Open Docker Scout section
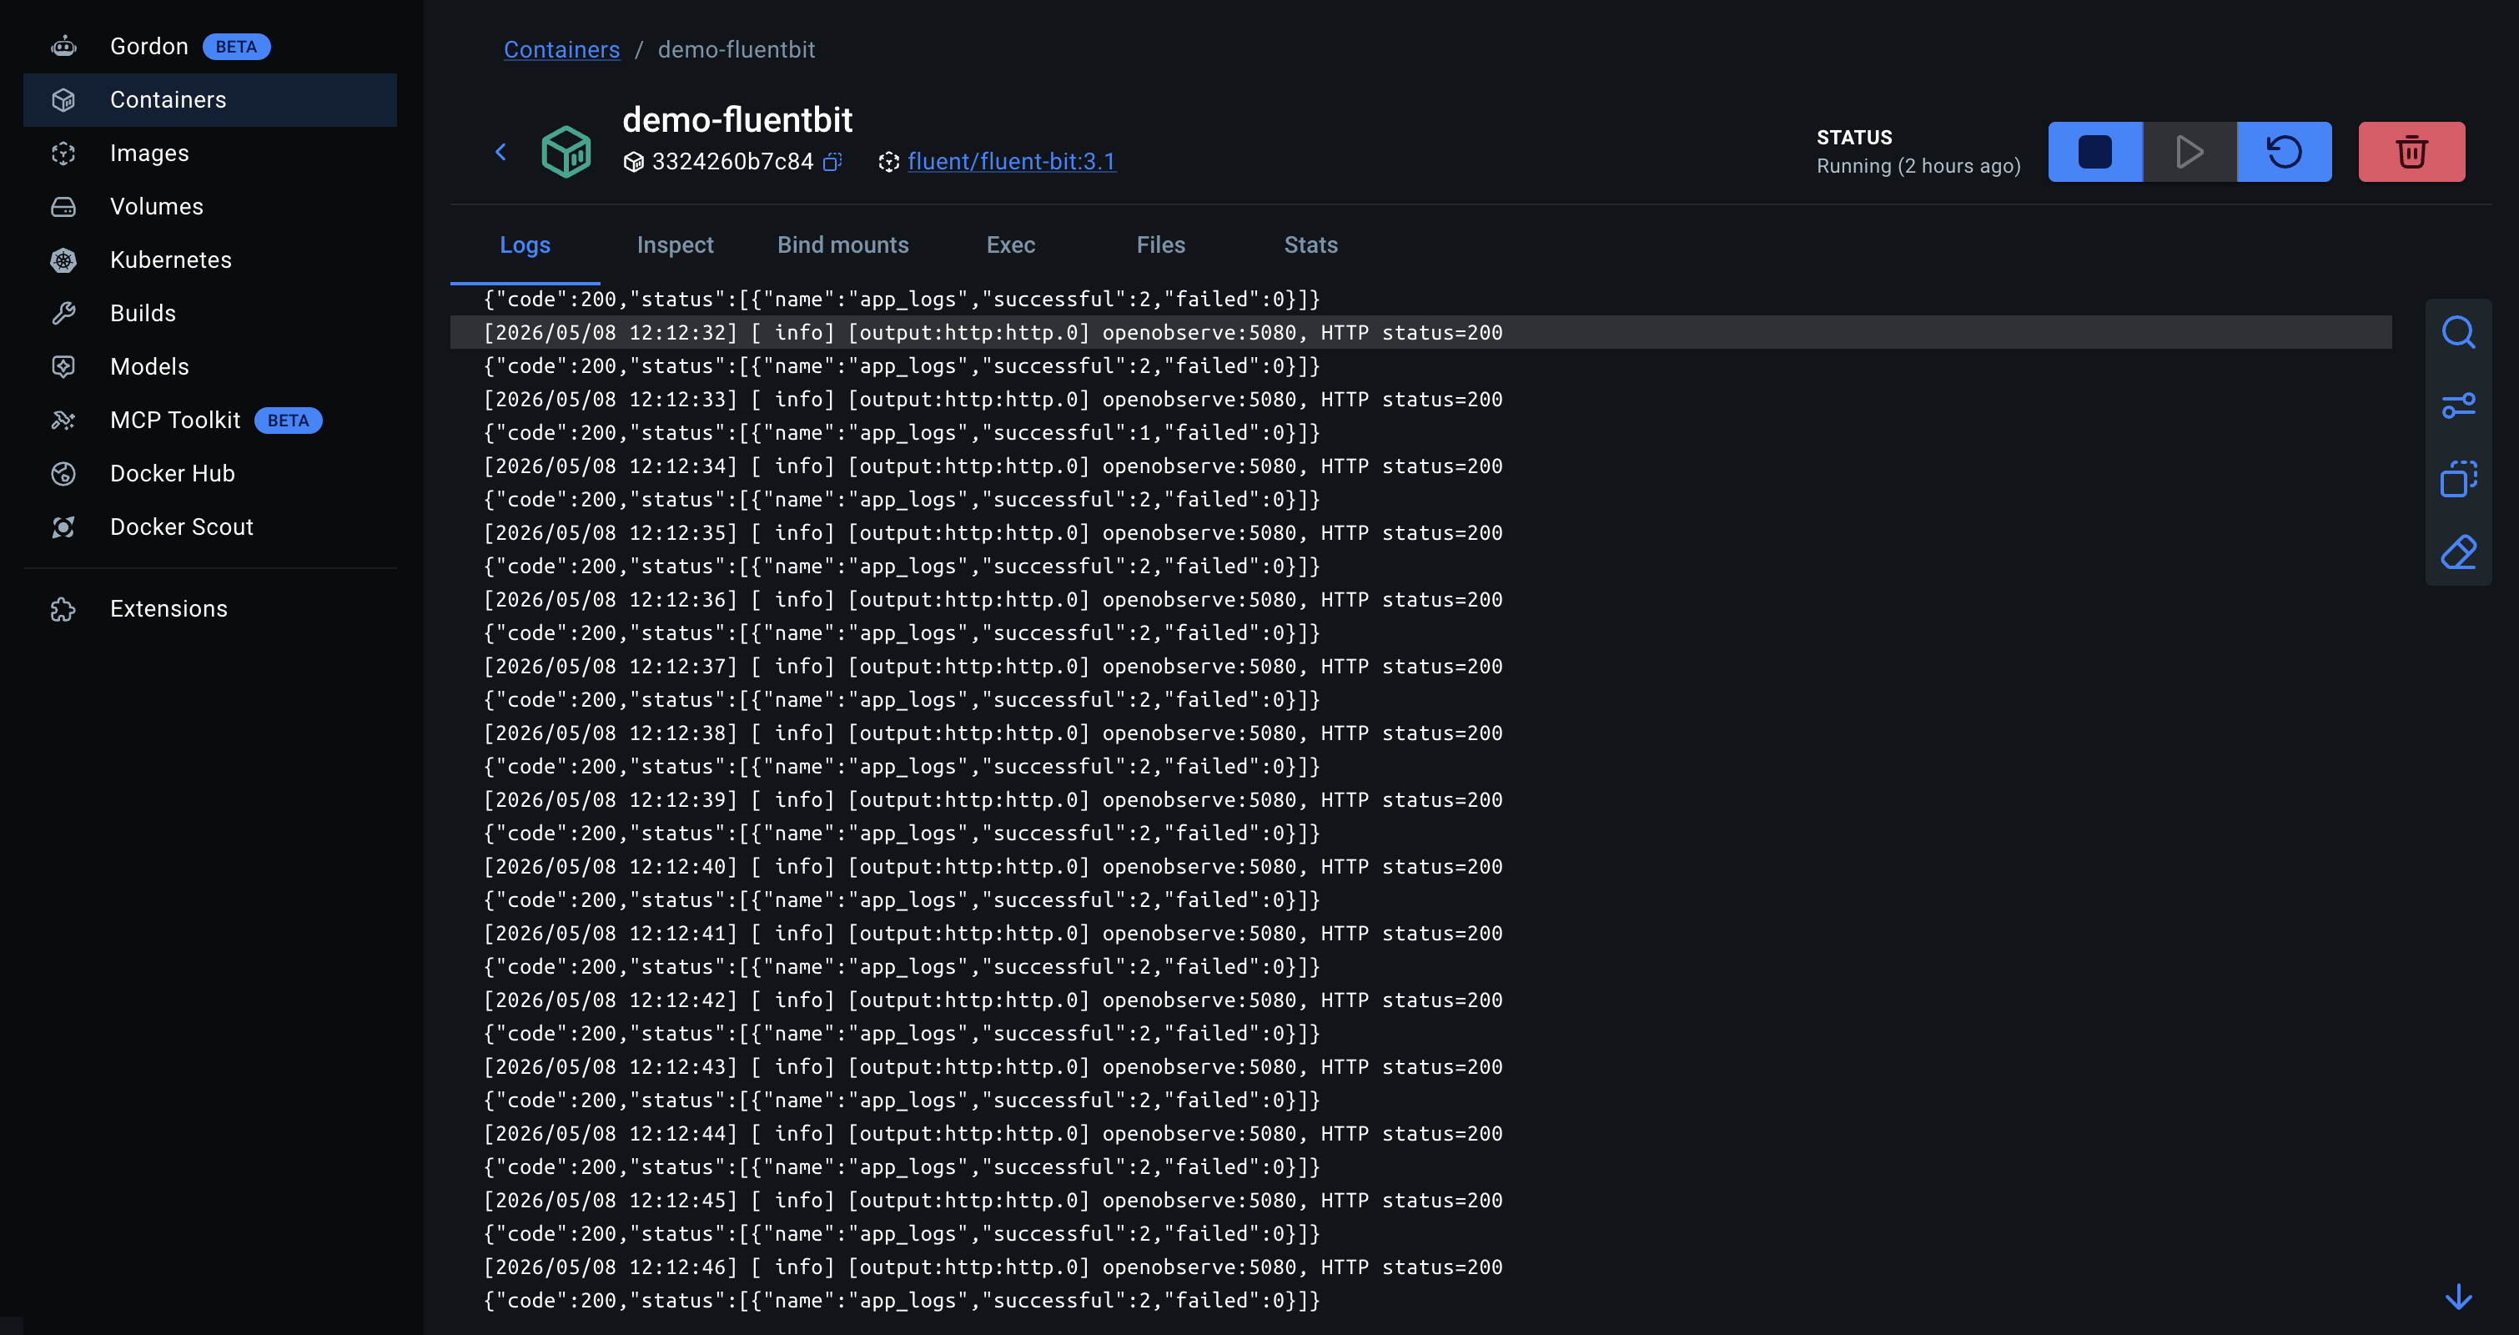Image resolution: width=2519 pixels, height=1335 pixels. tap(209, 527)
